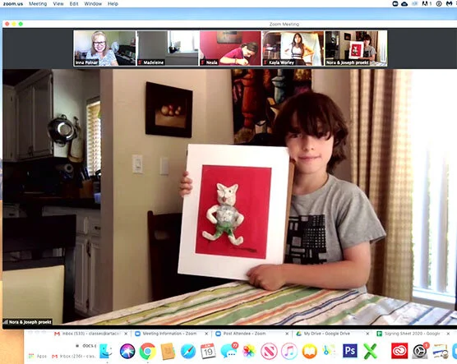The image size is (457, 364).
Task: Click the muted mic icon beside Neala
Action: pyautogui.click(x=203, y=62)
